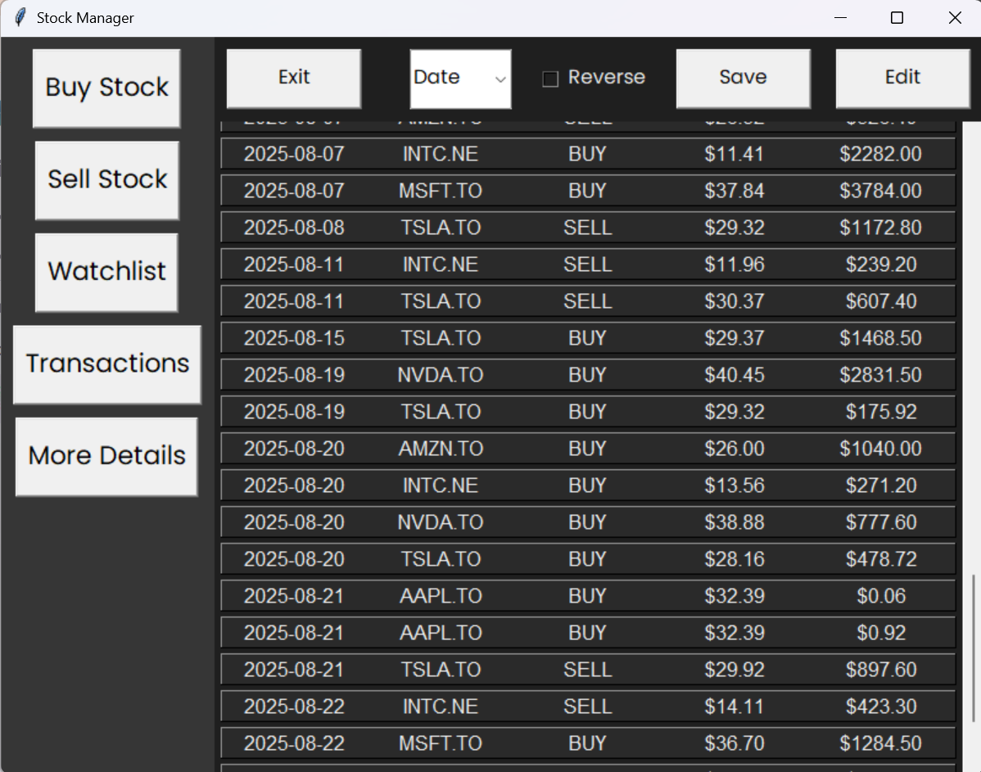The width and height of the screenshot is (981, 772).
Task: Click the $30.37 price cell
Action: coord(735,301)
